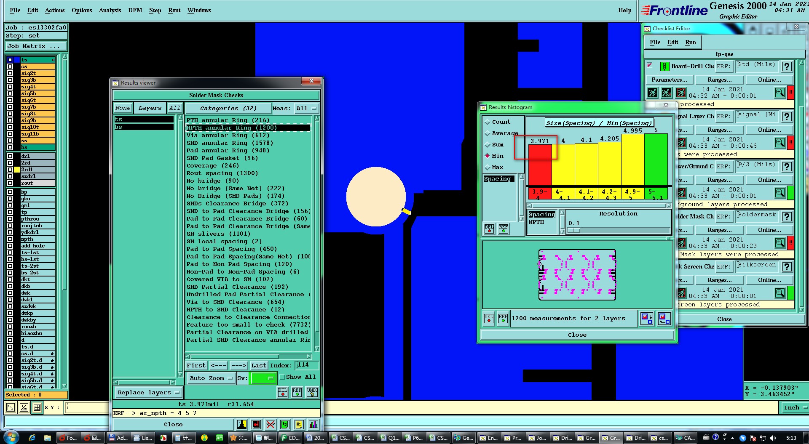
Task: Click the Layers button in Results viewer
Action: click(150, 108)
